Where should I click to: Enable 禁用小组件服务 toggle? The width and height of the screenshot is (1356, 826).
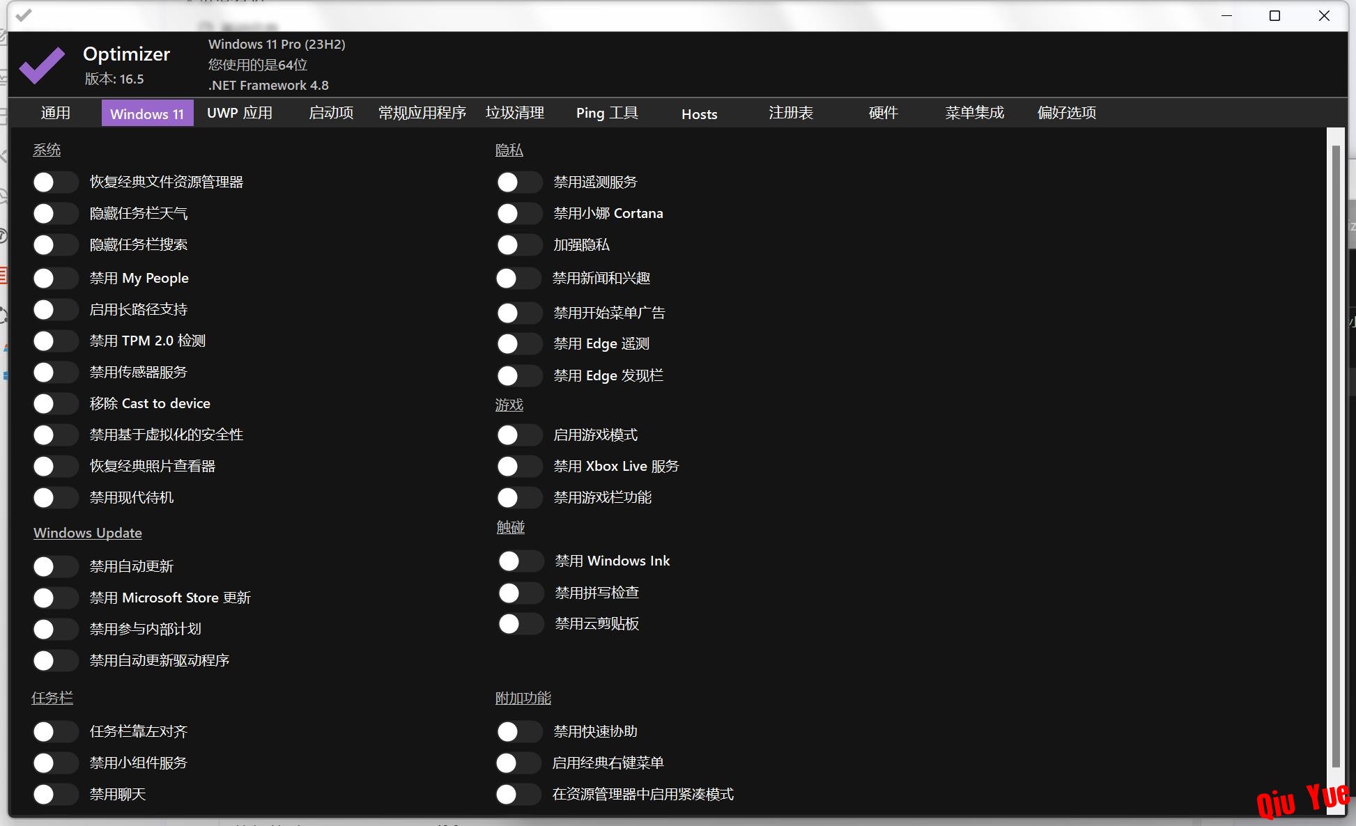55,763
